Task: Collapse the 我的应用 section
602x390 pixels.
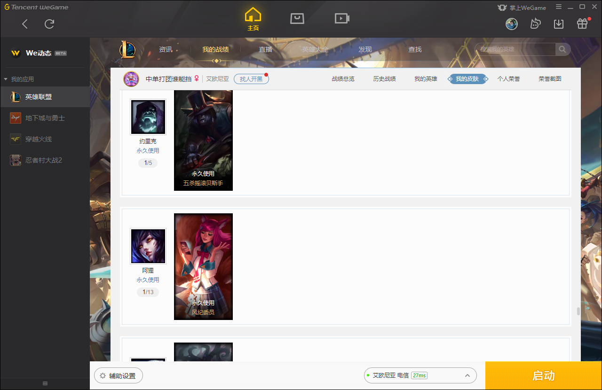Action: click(x=19, y=79)
